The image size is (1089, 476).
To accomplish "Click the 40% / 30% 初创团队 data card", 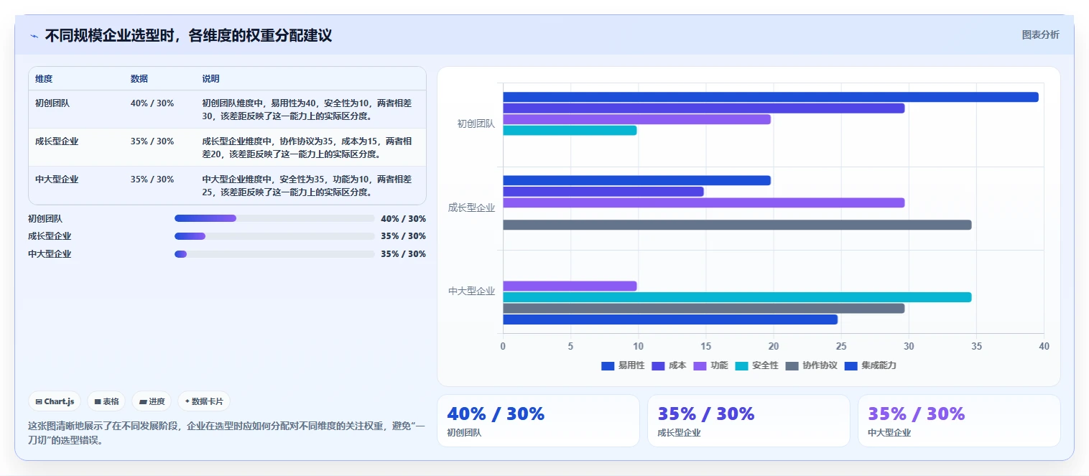I will [538, 421].
